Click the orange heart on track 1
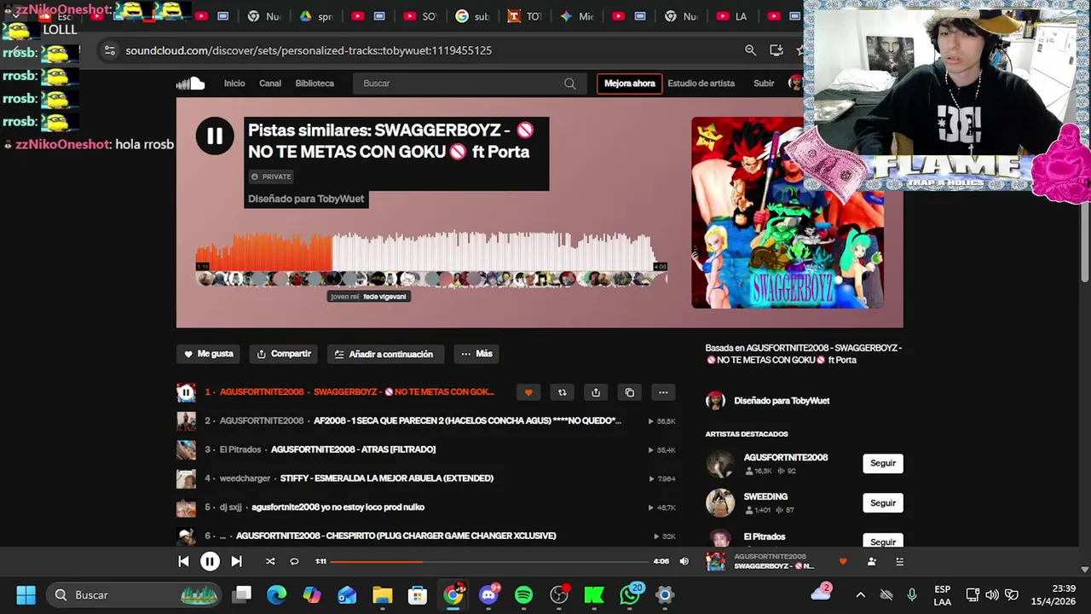 [x=528, y=392]
